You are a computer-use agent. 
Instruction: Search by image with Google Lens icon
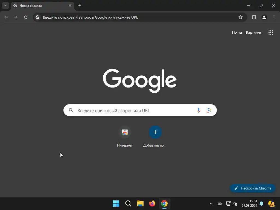pos(209,110)
